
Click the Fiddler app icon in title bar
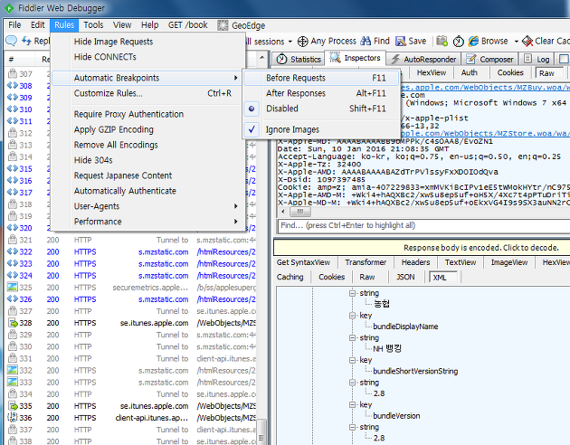point(9,8)
